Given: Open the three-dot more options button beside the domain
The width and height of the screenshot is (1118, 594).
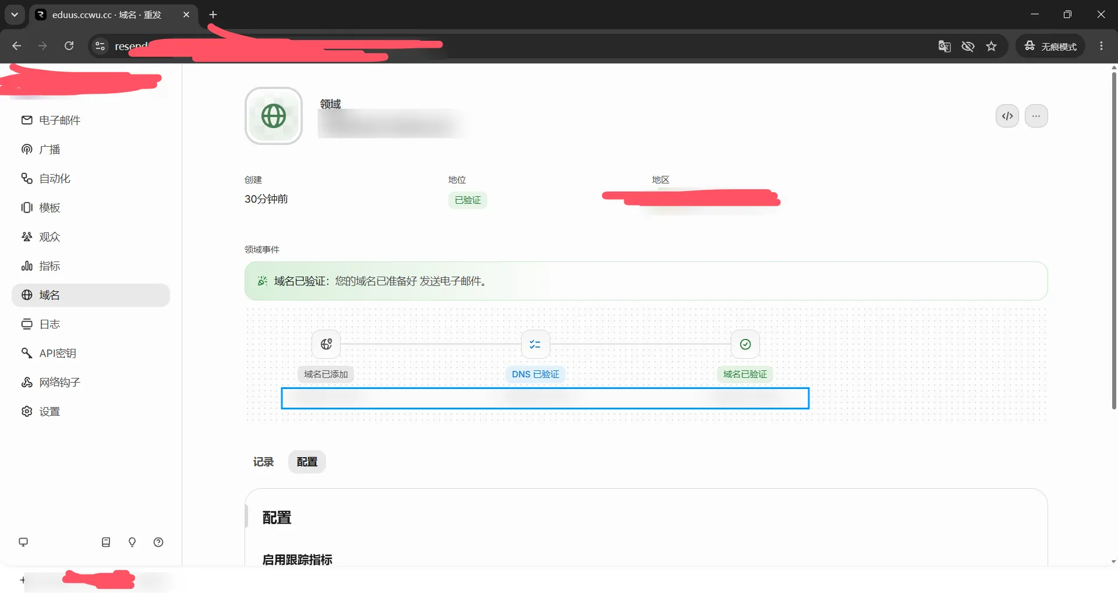Looking at the screenshot, I should (x=1036, y=116).
